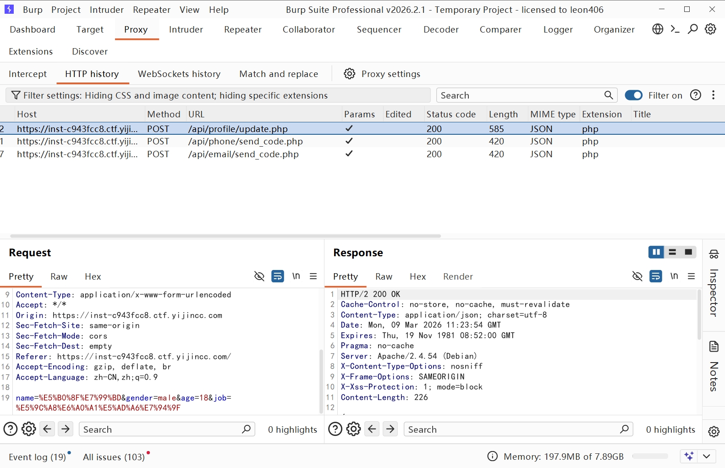Turn off the Filter on switch
Viewport: 725px width, 468px height.
(633, 95)
